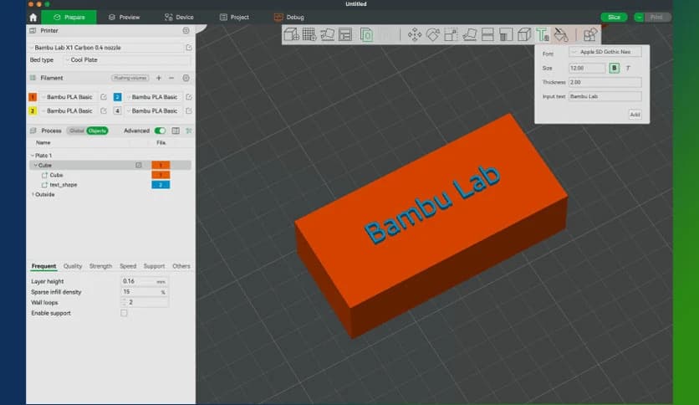The image size is (699, 405).
Task: Toggle the Advanced settings switch
Action: [160, 131]
